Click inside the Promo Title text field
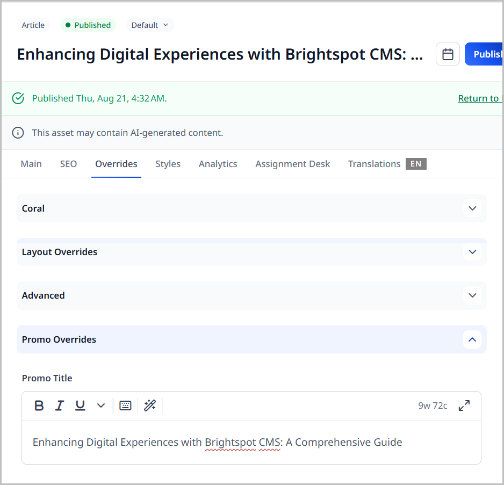This screenshot has width=504, height=485. (x=251, y=443)
